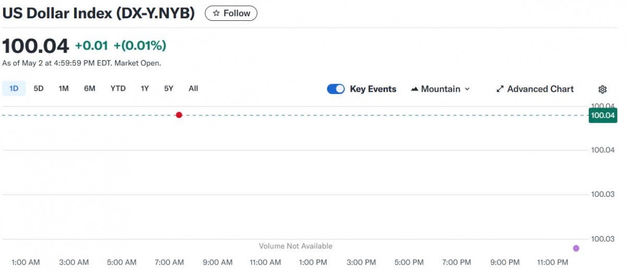Follow the US Dollar Index
627x274 pixels.
click(231, 14)
